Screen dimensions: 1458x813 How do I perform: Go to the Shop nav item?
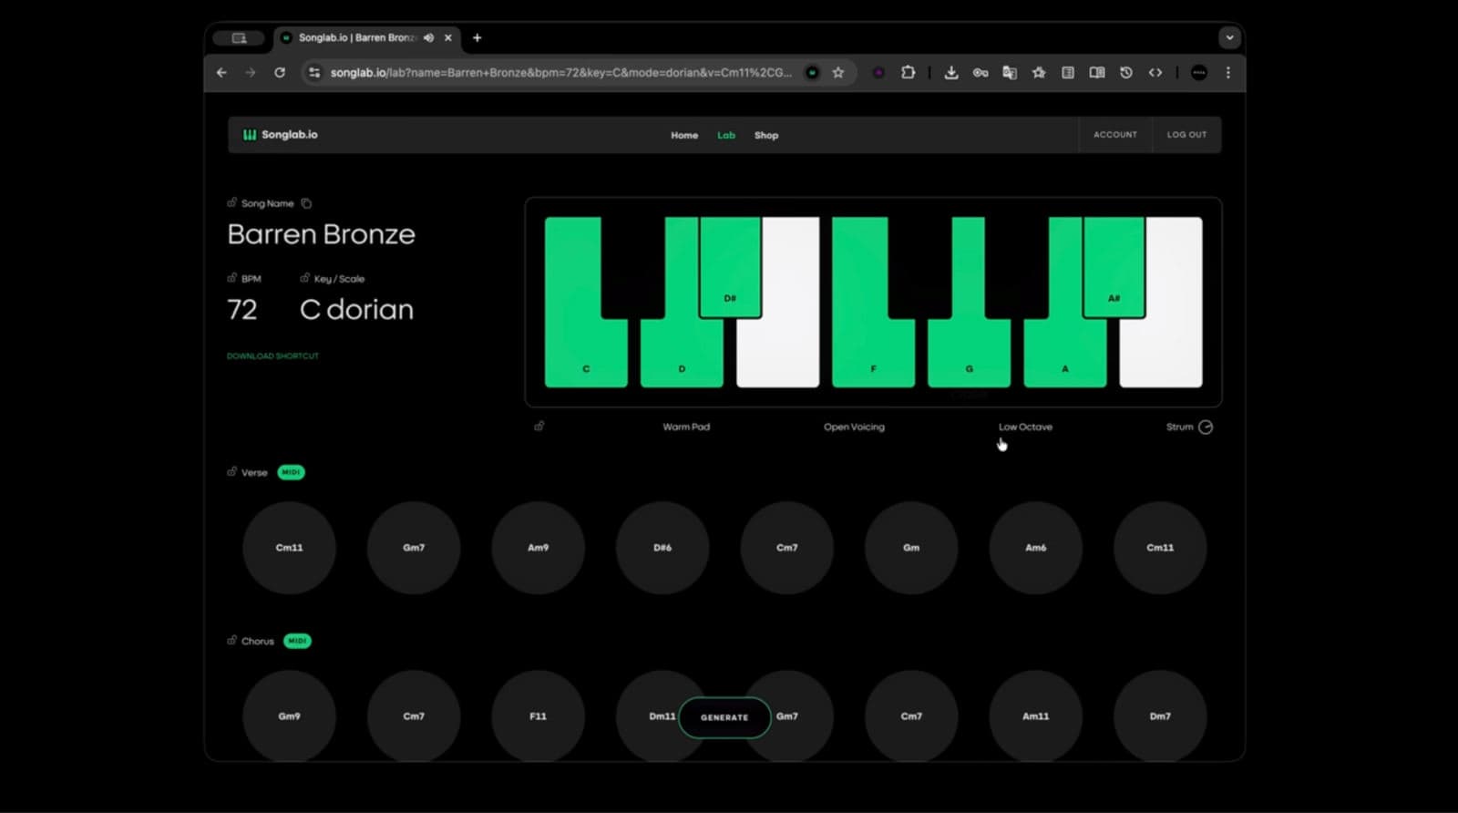(765, 135)
